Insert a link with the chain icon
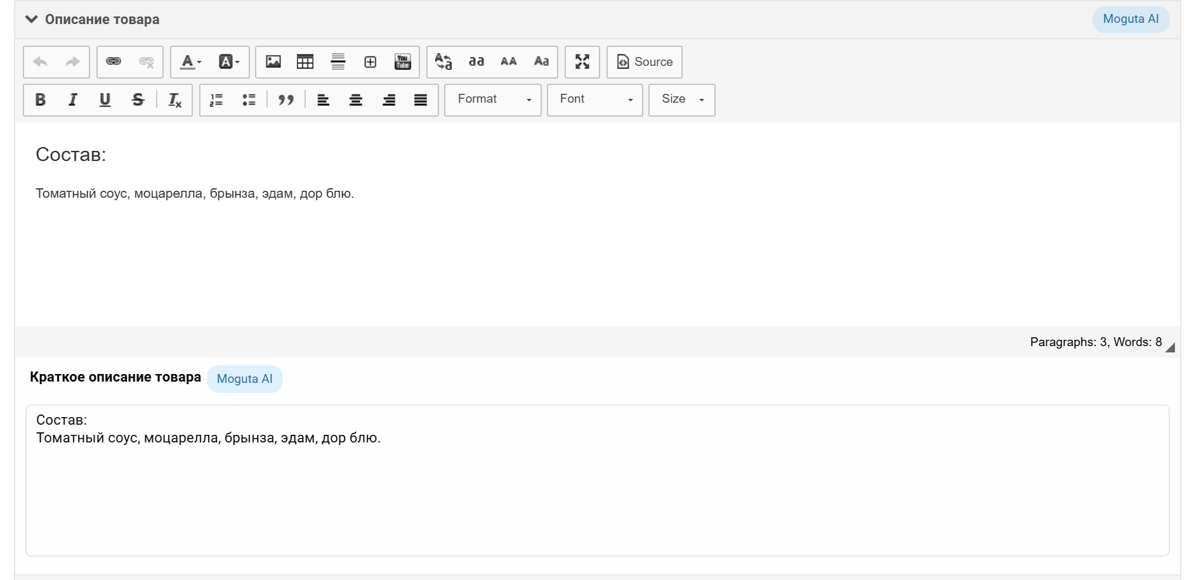This screenshot has width=1194, height=580. tap(114, 61)
